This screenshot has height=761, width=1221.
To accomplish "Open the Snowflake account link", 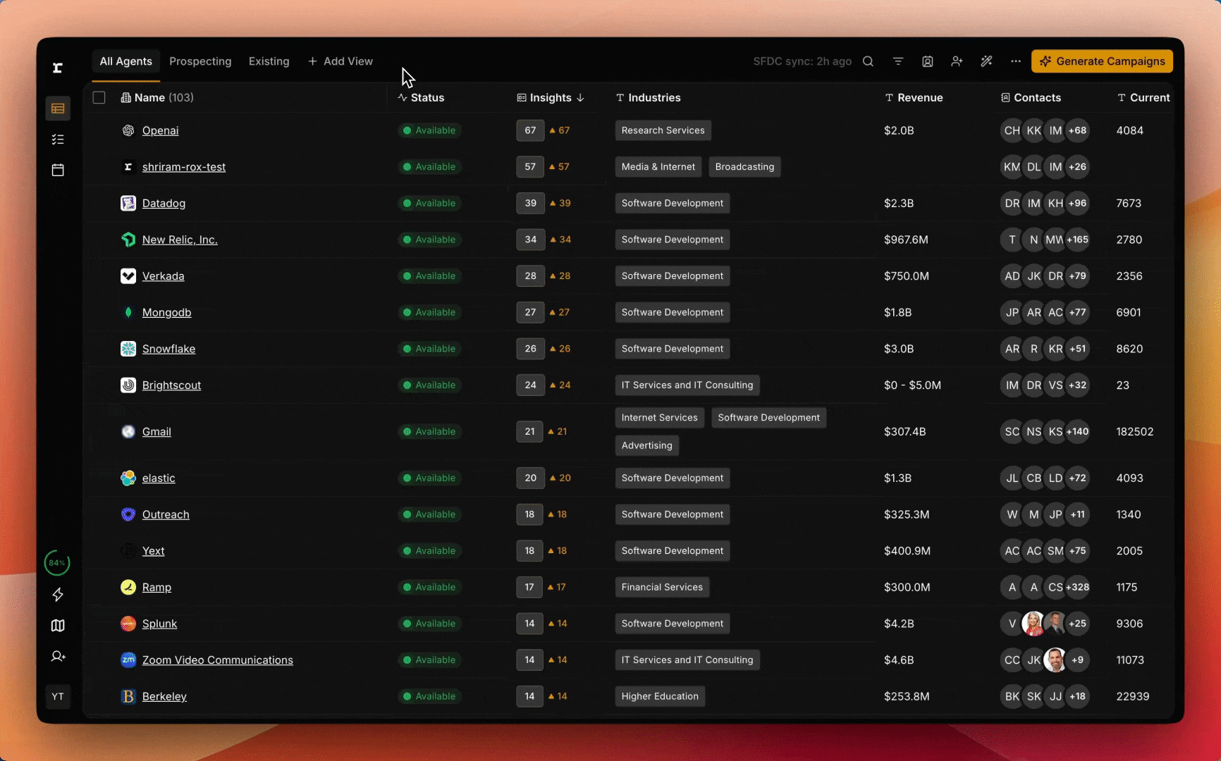I will (168, 349).
